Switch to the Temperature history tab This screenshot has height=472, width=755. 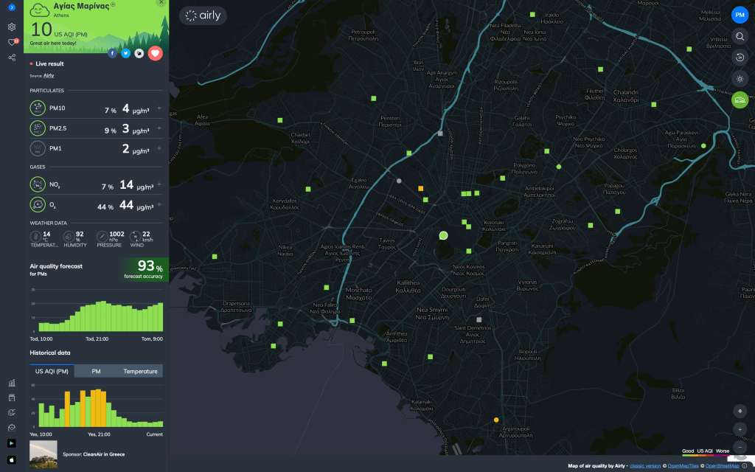pos(140,371)
